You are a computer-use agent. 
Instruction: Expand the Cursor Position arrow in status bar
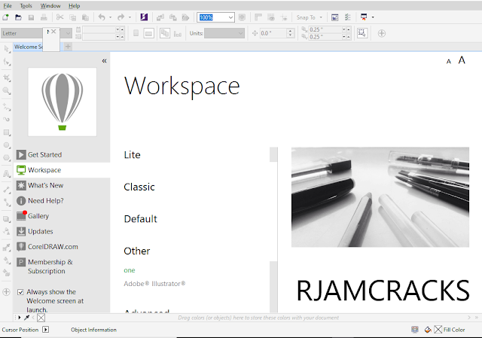(45, 330)
